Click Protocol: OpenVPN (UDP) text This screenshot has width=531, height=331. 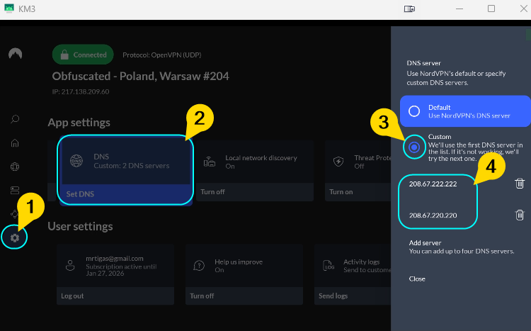pos(162,55)
